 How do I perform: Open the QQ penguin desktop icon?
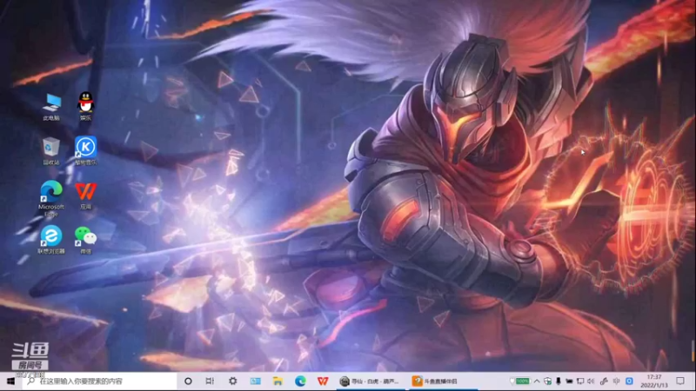coord(85,106)
